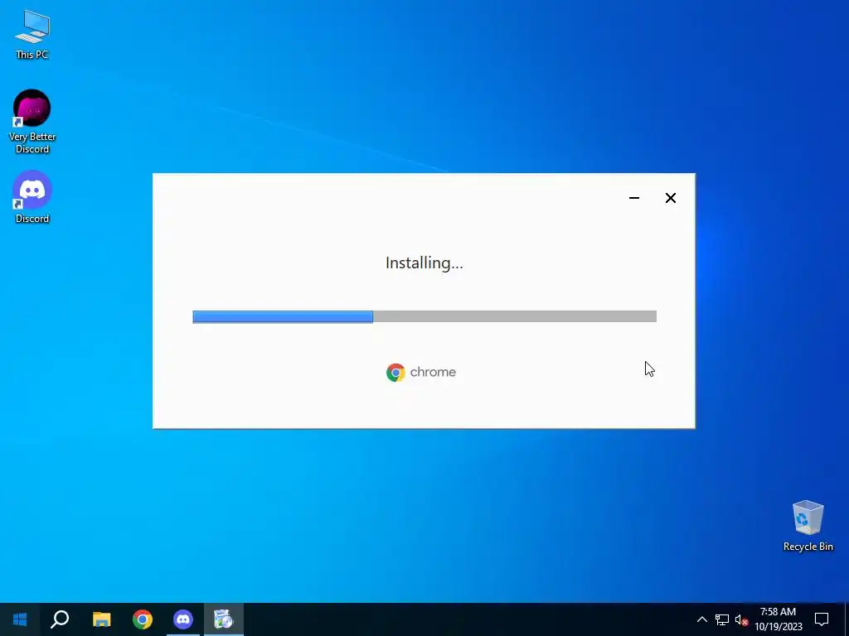Open the Windows Start menu

pyautogui.click(x=20, y=619)
